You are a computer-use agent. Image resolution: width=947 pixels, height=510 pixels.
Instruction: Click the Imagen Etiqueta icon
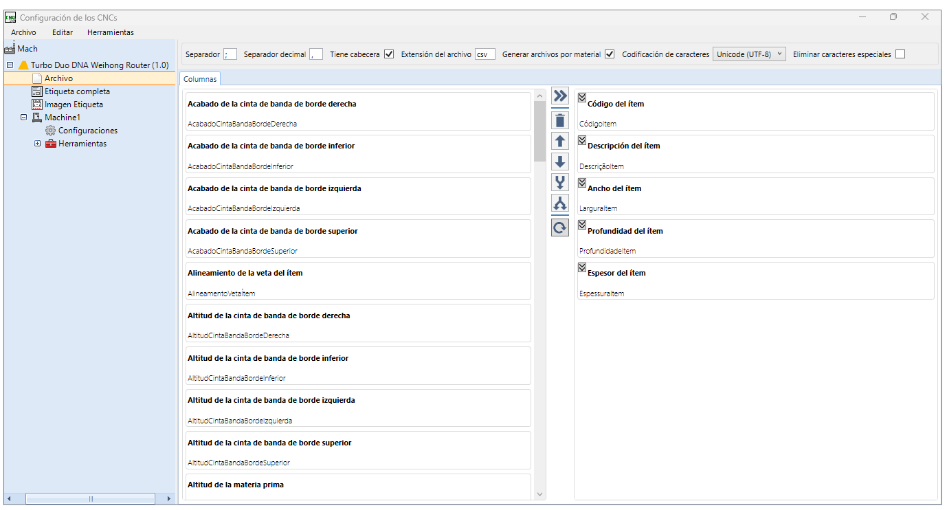coord(37,104)
